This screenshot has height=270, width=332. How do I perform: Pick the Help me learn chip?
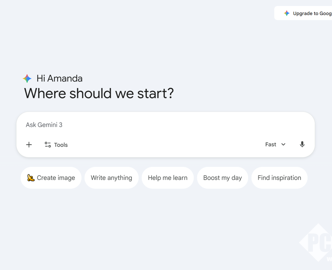click(x=168, y=178)
